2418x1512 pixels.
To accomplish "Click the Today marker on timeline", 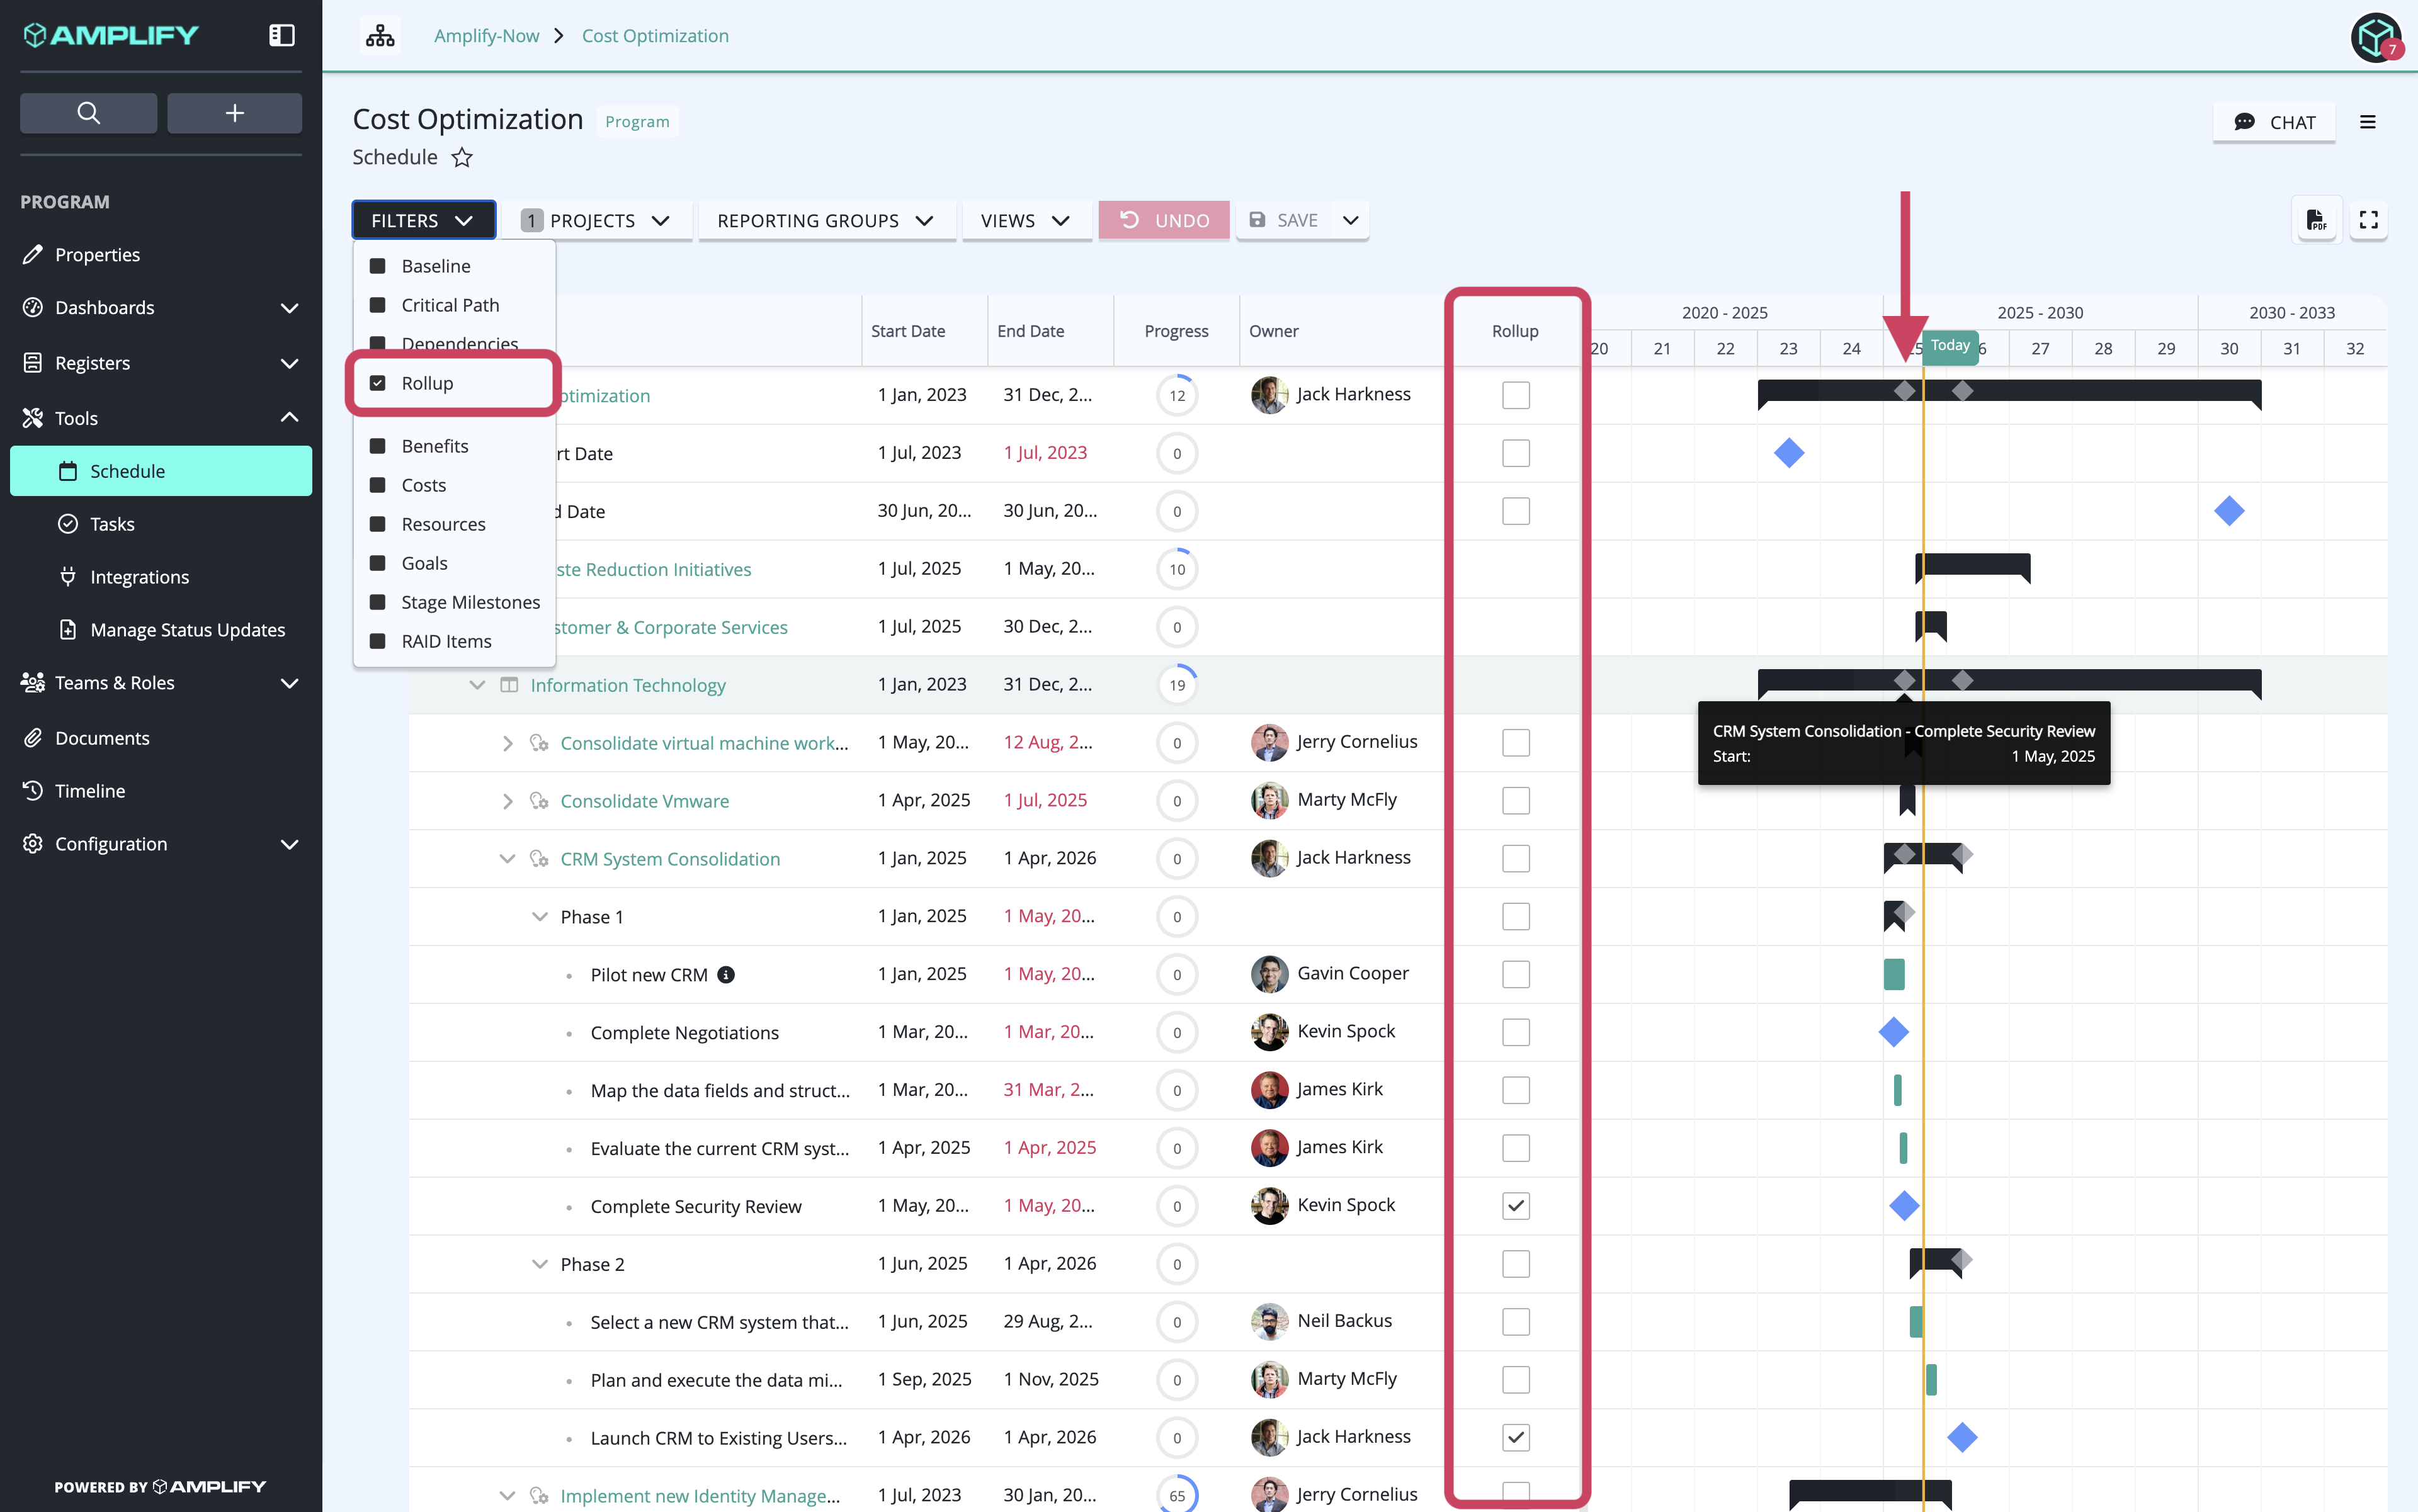I will [1950, 346].
